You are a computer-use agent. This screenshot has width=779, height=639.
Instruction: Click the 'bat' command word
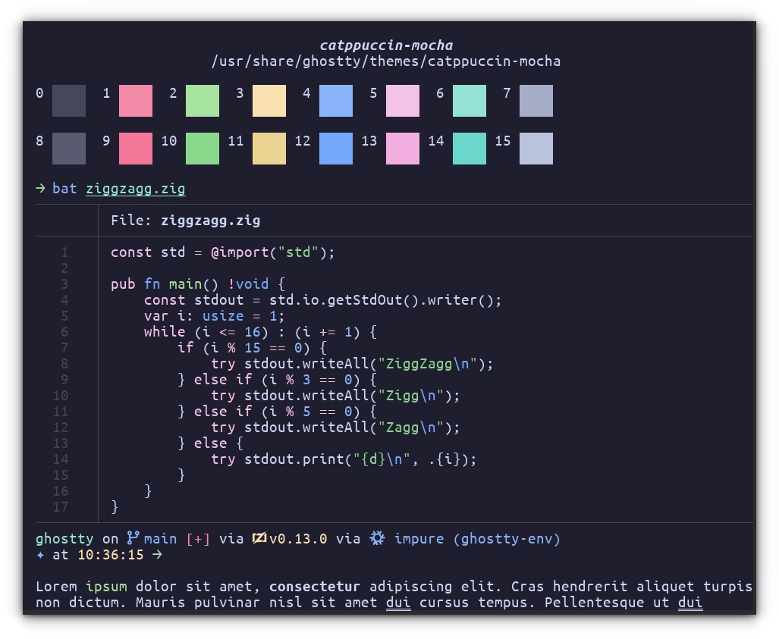(64, 189)
